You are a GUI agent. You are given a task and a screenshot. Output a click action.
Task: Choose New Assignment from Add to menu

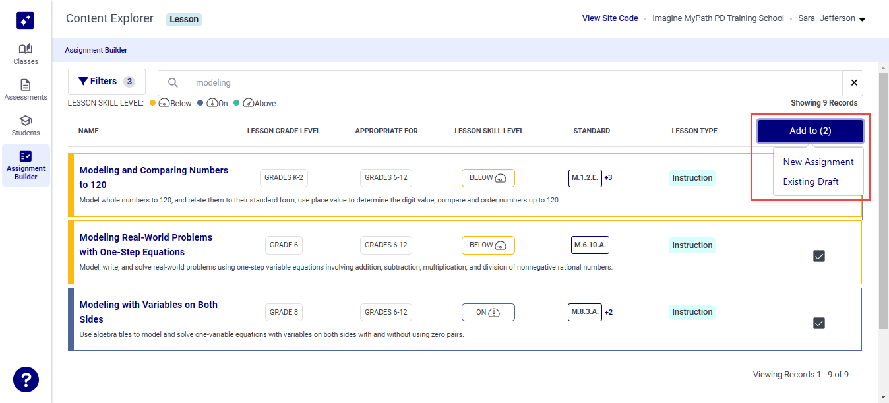[818, 162]
